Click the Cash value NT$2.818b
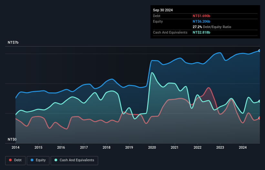The width and height of the screenshot is (265, 170). [x=201, y=32]
